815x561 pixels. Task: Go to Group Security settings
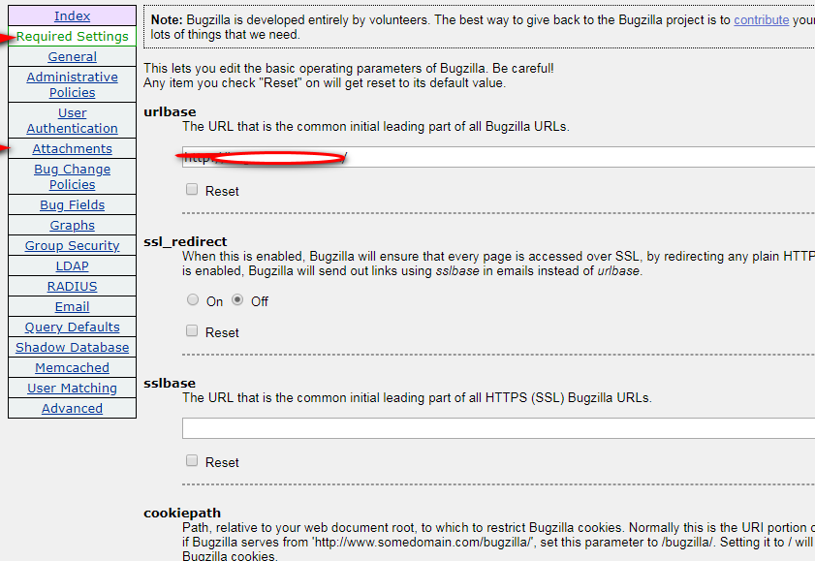(x=73, y=246)
